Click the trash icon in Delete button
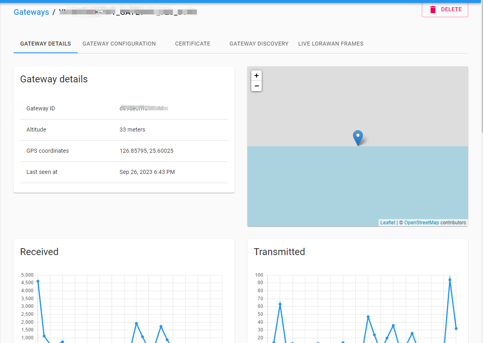This screenshot has width=483, height=343. pos(433,10)
